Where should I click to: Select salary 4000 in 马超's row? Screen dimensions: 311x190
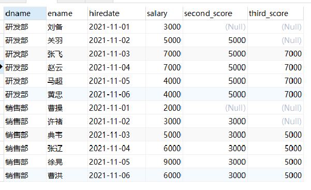tap(164, 81)
